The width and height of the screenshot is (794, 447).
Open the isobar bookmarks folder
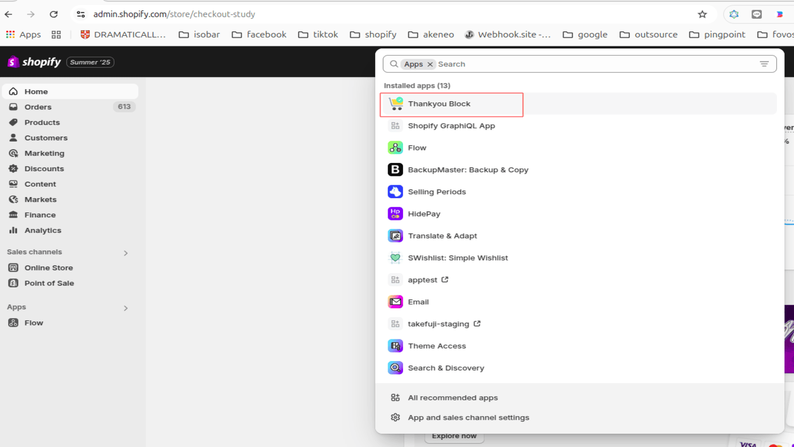point(199,34)
